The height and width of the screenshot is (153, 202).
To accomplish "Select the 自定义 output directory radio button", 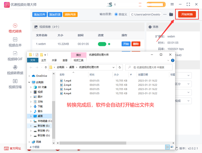I will [x=116, y=14].
